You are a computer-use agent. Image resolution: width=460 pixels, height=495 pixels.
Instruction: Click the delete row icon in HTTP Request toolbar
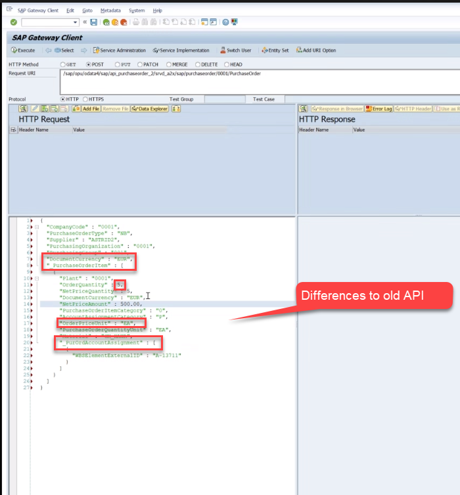click(64, 108)
